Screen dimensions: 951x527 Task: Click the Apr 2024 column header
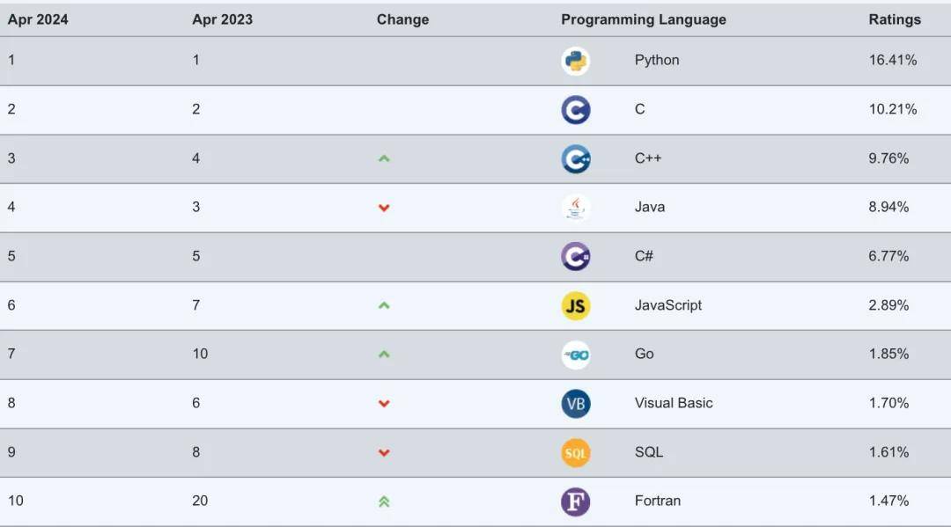pyautogui.click(x=38, y=19)
